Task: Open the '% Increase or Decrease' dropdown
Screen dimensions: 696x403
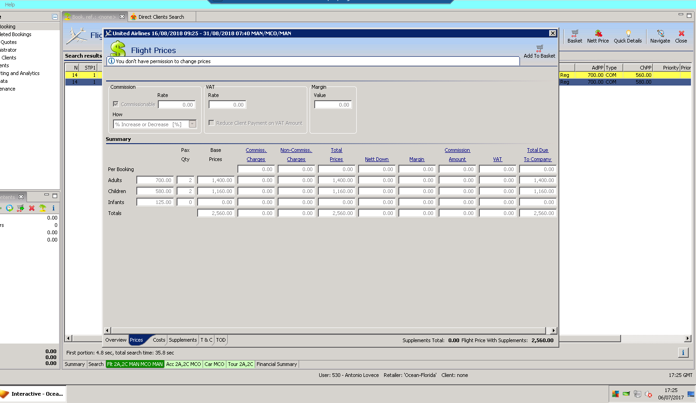Action: tap(193, 124)
